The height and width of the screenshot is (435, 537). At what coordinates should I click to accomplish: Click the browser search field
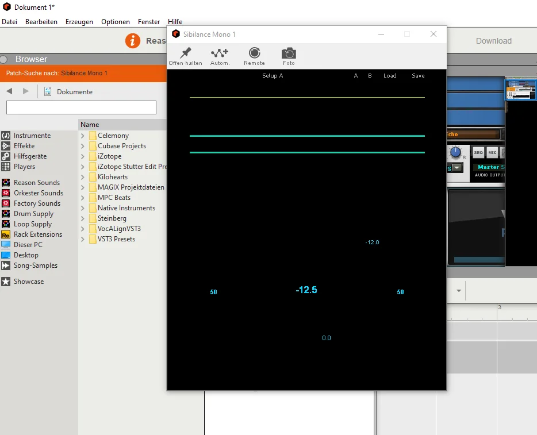pyautogui.click(x=81, y=107)
